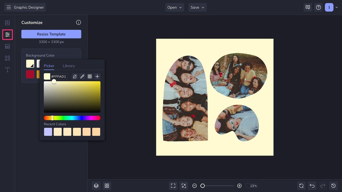Screen dimensions: 342x192
Task: Click the no-color transparent icon
Action: click(75, 77)
